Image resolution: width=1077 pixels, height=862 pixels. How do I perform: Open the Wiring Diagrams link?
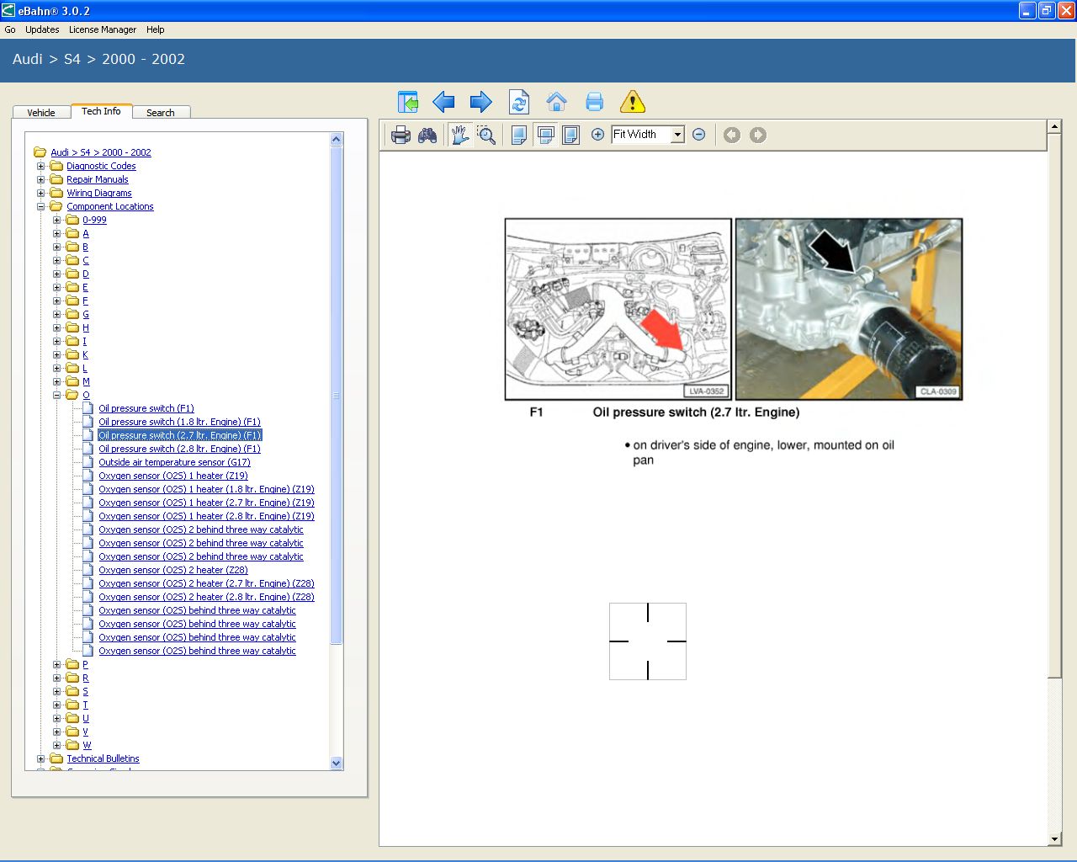(x=99, y=193)
